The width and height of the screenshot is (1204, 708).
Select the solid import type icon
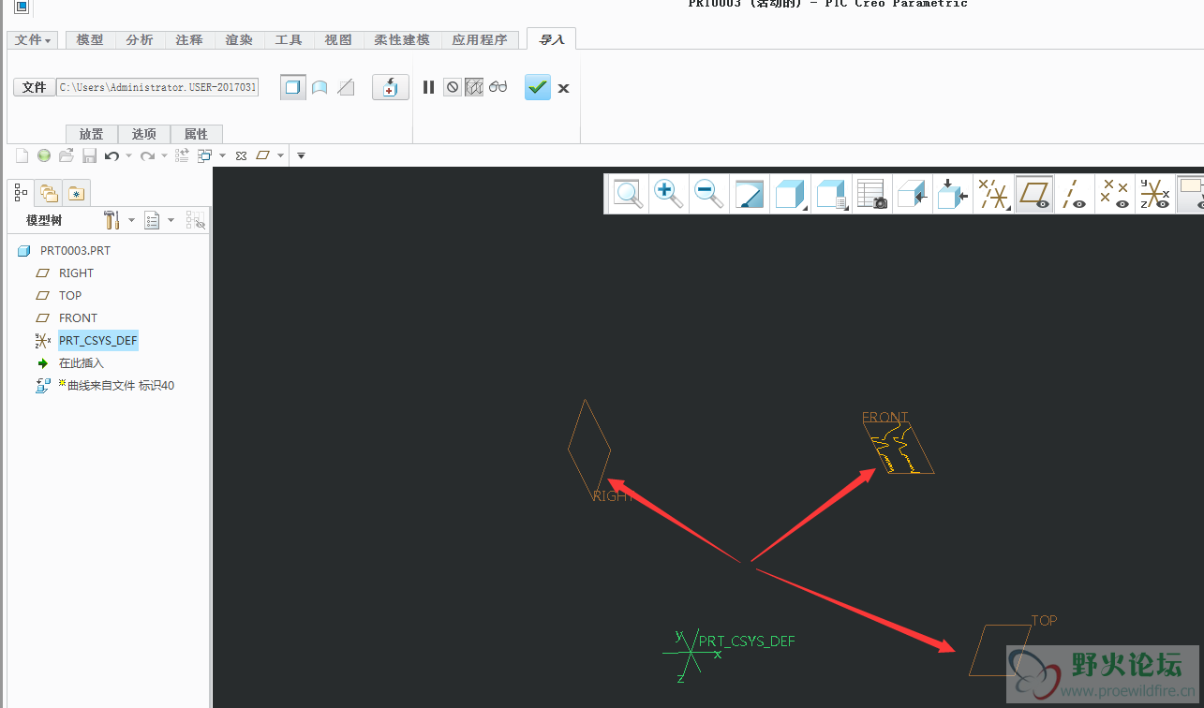[x=293, y=87]
